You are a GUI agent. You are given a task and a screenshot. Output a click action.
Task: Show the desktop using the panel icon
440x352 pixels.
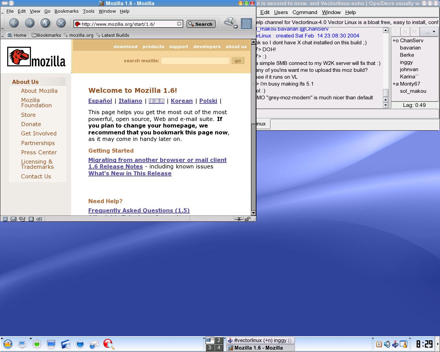pos(22,344)
